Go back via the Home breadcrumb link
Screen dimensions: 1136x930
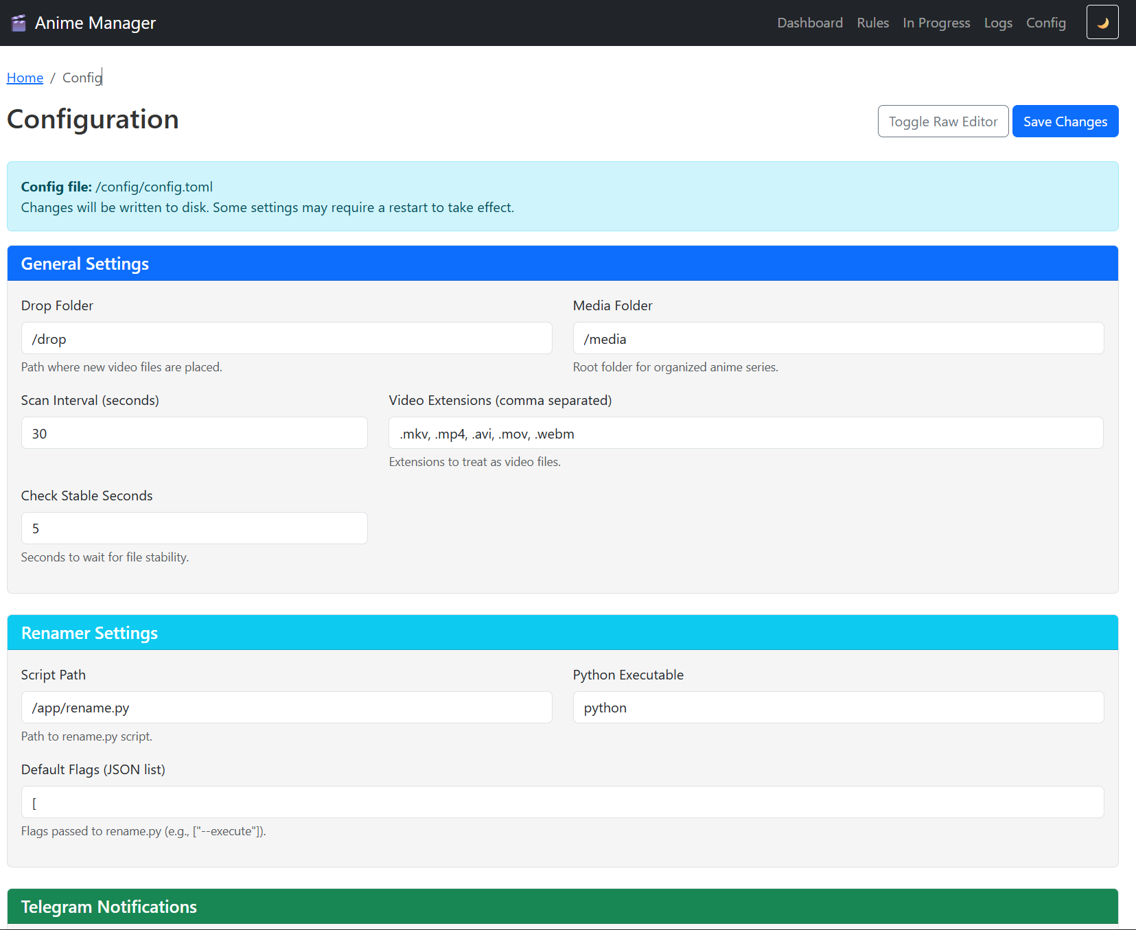click(25, 78)
